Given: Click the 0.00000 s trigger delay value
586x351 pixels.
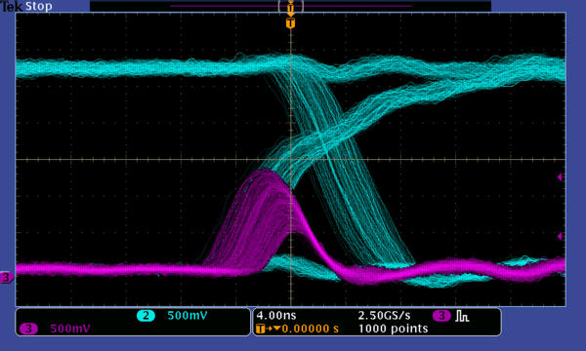Looking at the screenshot, I should (310, 329).
